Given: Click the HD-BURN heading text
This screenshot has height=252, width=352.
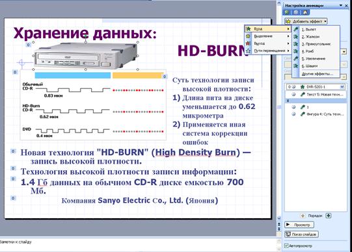Looking at the screenshot, I should (212, 51).
